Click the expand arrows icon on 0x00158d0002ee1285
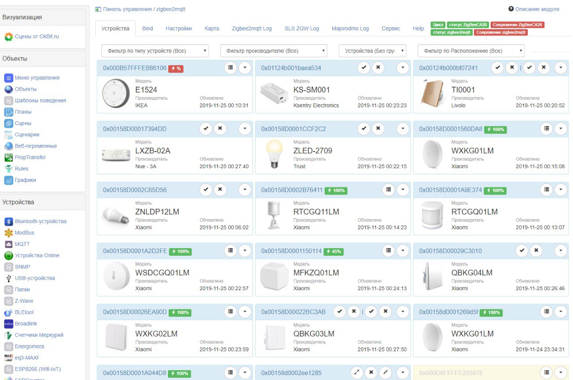This screenshot has height=380, width=573. pos(357,373)
